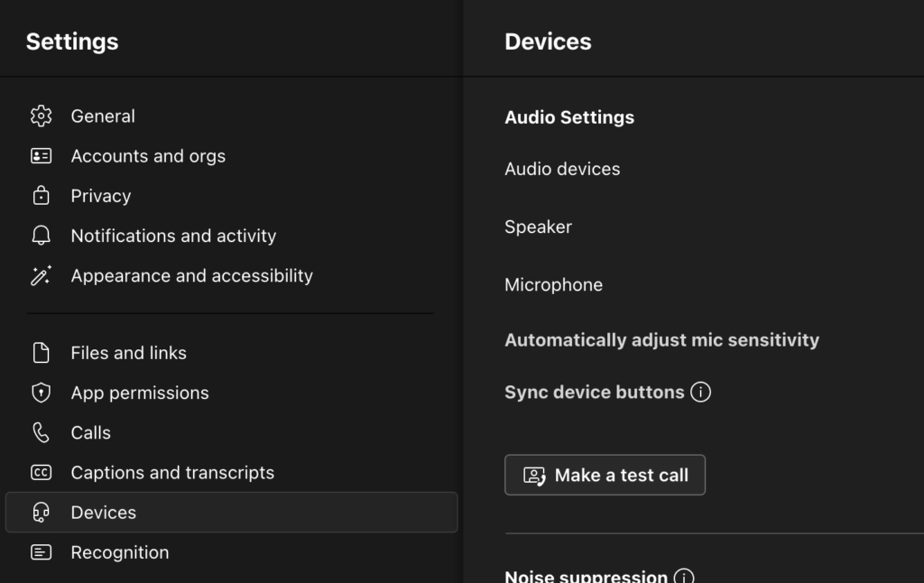Viewport: 924px width, 583px height.
Task: Enable automatically adjust mic sensitivity
Action: (x=662, y=340)
